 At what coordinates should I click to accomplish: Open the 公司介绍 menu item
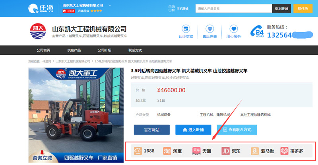point(105,50)
